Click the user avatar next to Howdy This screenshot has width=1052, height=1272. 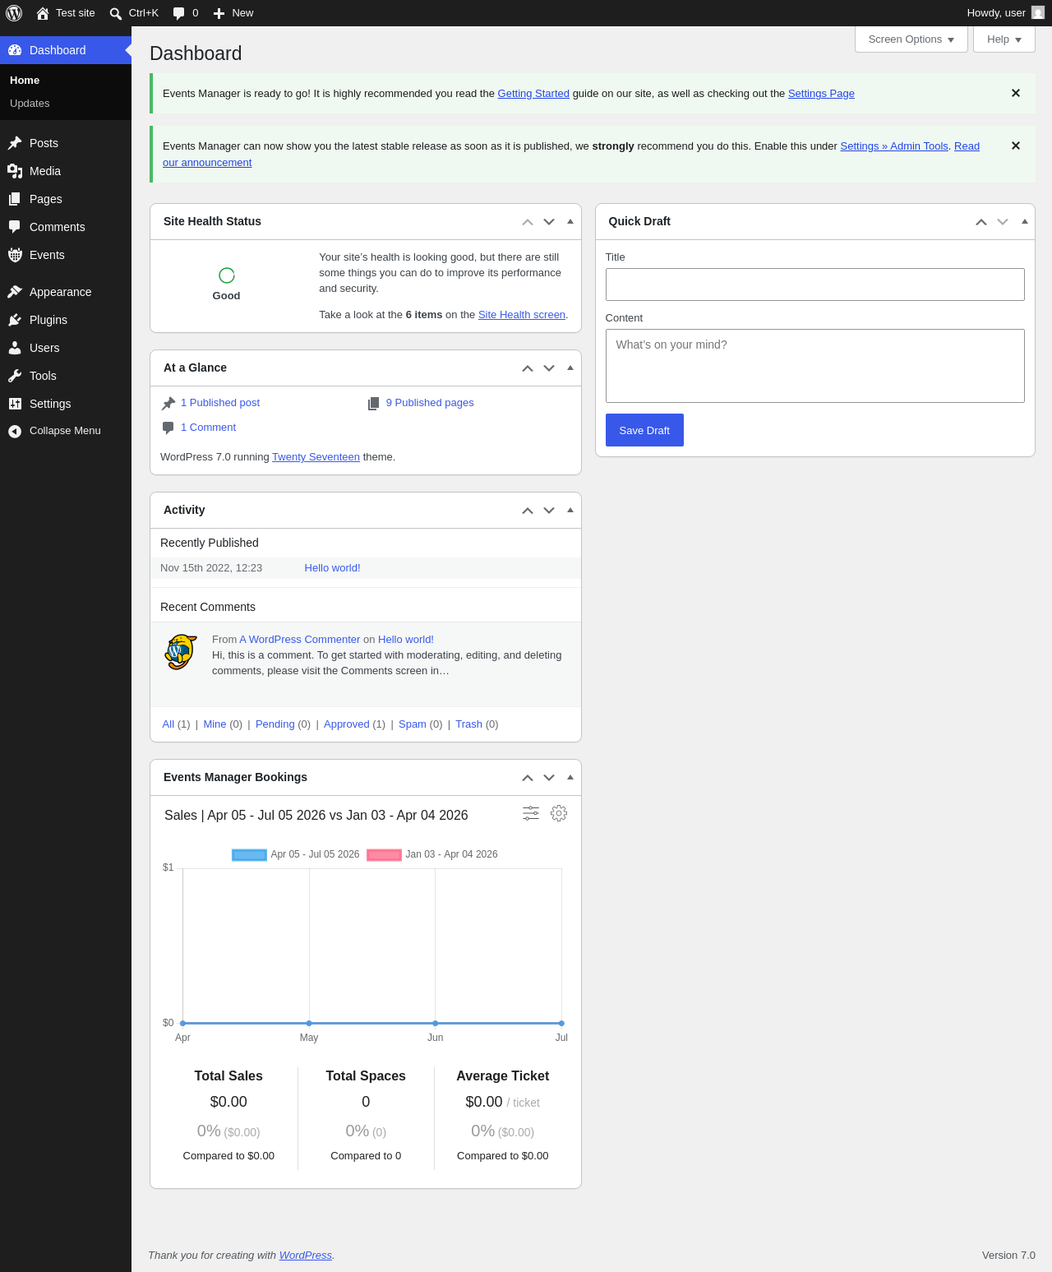pyautogui.click(x=1038, y=13)
